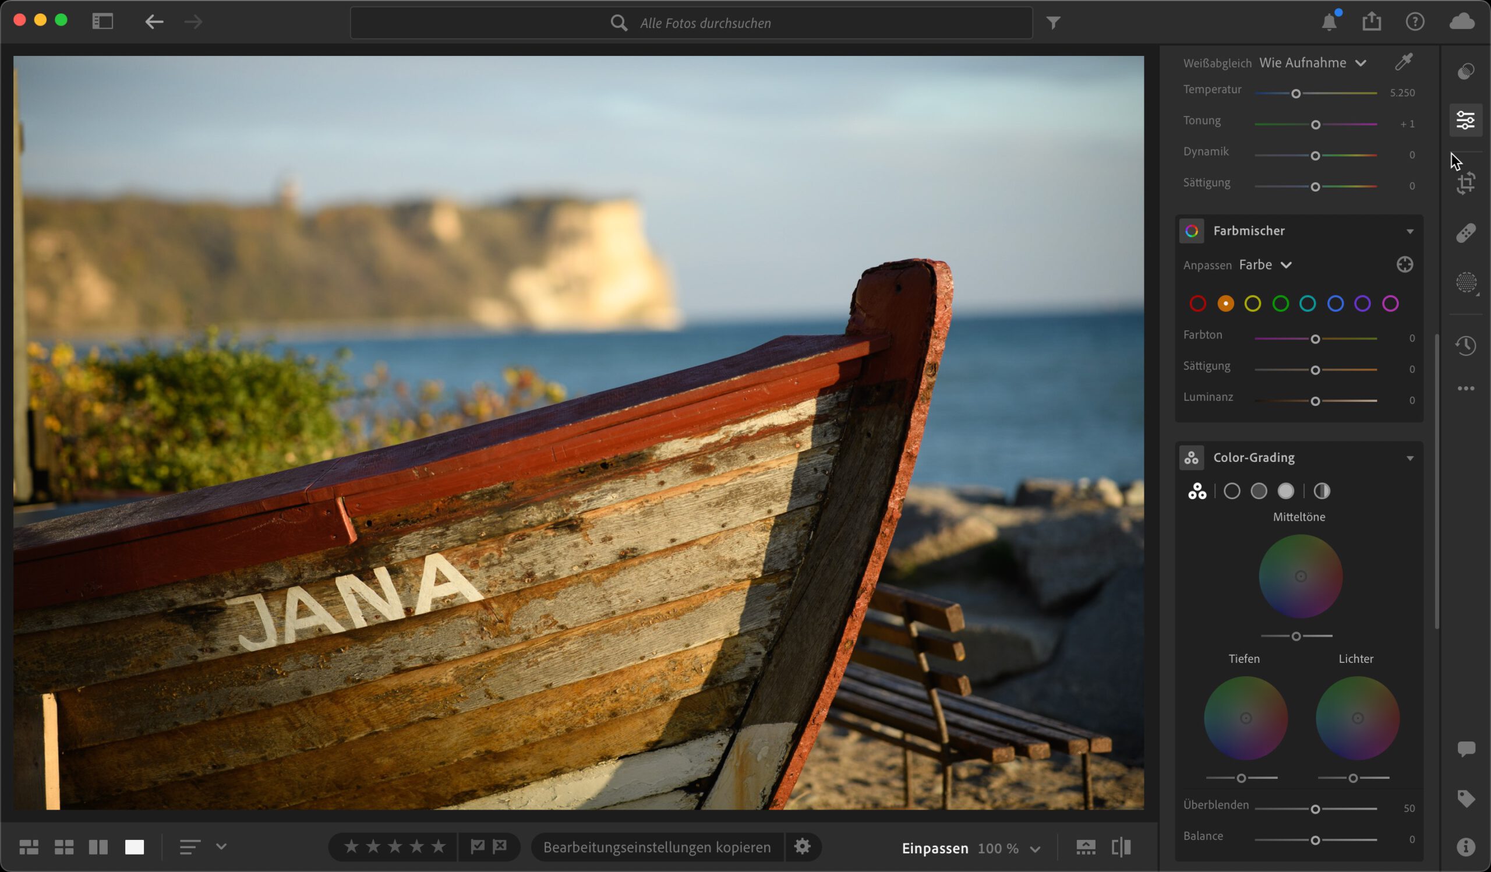Toggle show original before/after view

(1121, 847)
